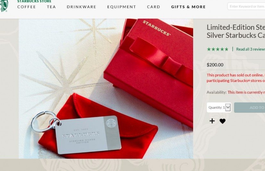The height and width of the screenshot is (171, 265).
Task: Open the Card menu
Action: tap(153, 7)
